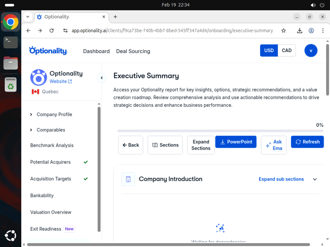Bookmark this page with the star
The image size is (330, 247).
click(x=284, y=31)
